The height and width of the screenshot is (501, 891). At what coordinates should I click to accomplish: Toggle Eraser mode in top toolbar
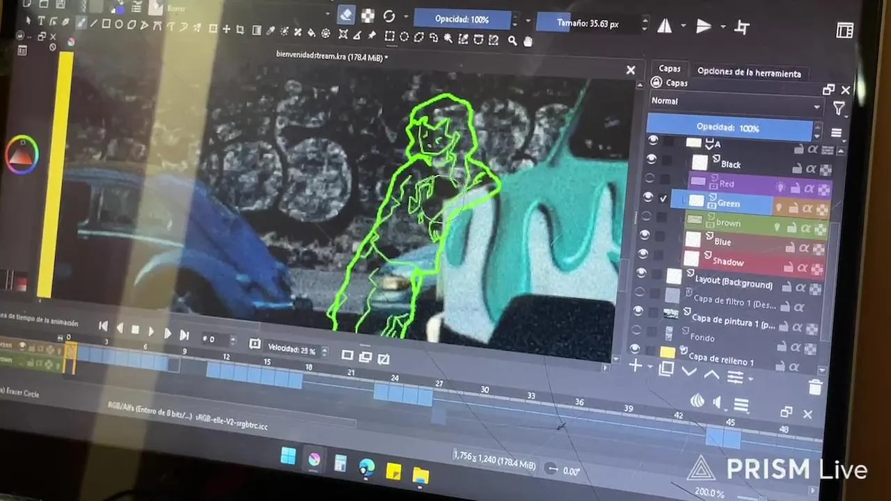[346, 15]
